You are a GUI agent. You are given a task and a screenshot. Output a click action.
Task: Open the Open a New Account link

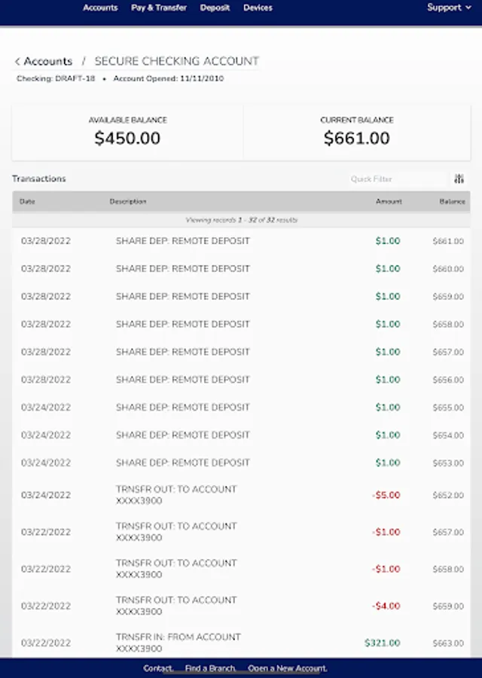[x=287, y=668]
